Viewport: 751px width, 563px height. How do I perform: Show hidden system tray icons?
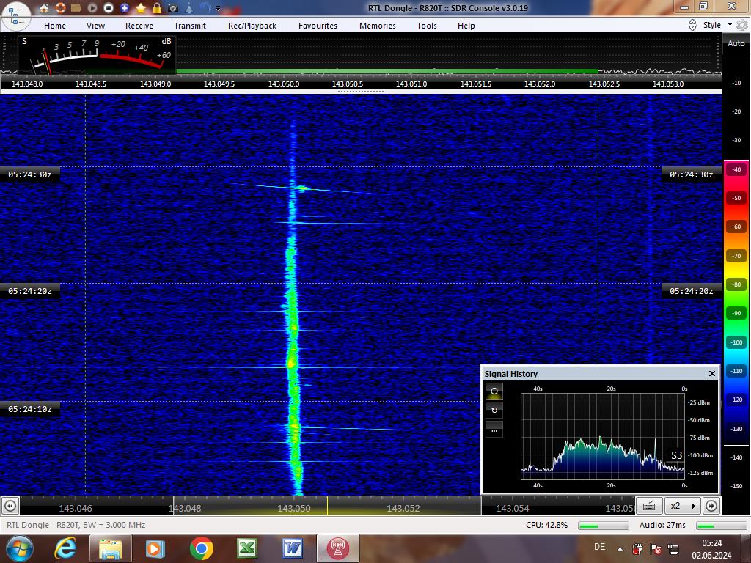tap(620, 549)
